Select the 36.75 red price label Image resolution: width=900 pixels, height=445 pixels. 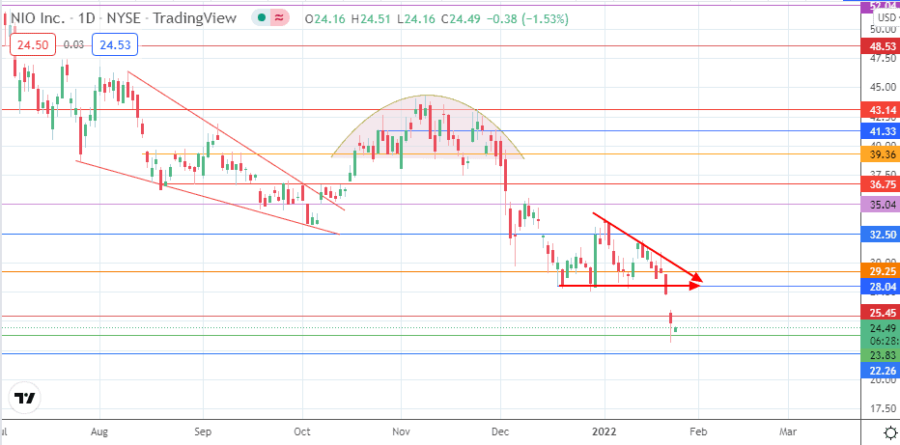coord(881,184)
